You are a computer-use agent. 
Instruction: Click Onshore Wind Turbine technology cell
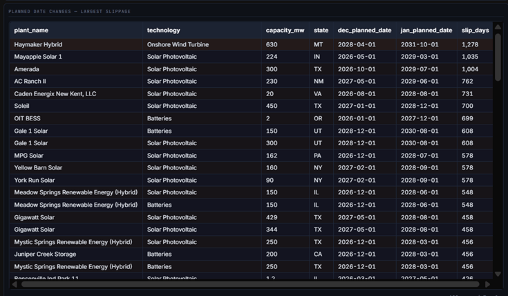click(x=178, y=44)
